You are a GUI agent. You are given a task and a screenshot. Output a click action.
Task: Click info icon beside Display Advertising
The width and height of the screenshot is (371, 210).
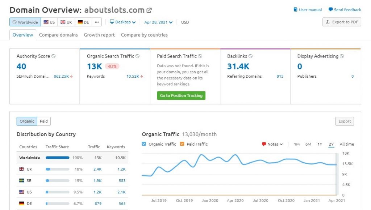342,56
